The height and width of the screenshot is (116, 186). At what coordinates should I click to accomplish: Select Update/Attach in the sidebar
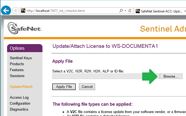pyautogui.click(x=21, y=87)
